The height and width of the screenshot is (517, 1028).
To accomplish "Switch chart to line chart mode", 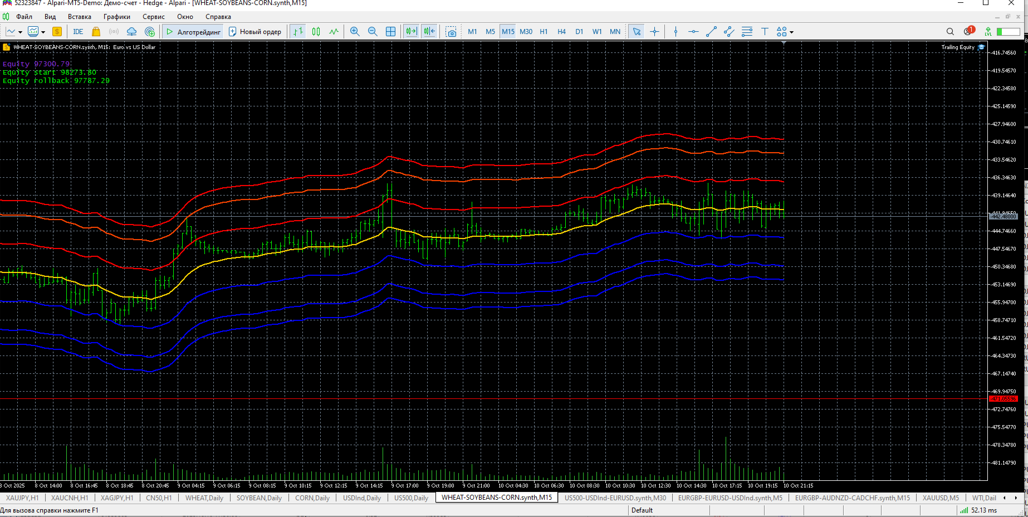I will (x=334, y=32).
